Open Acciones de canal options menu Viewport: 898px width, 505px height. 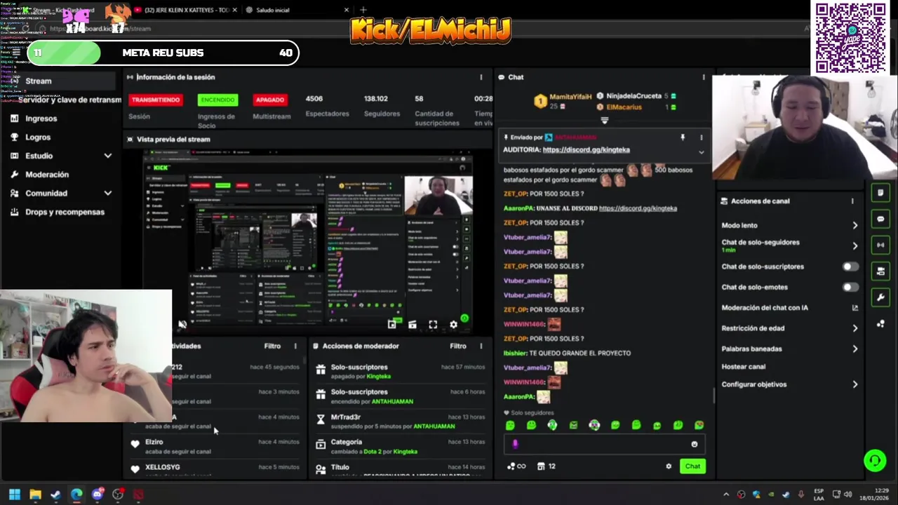pos(852,201)
